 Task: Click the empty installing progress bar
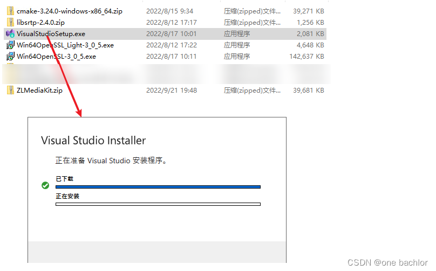pos(158,204)
